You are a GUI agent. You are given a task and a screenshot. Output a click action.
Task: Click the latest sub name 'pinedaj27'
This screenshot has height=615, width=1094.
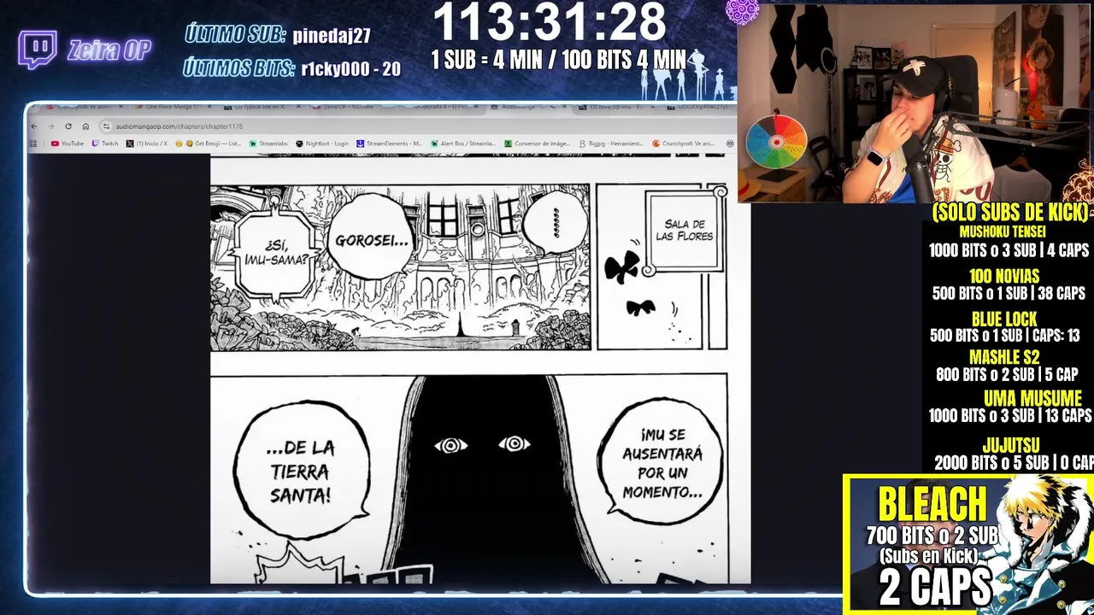(x=332, y=35)
